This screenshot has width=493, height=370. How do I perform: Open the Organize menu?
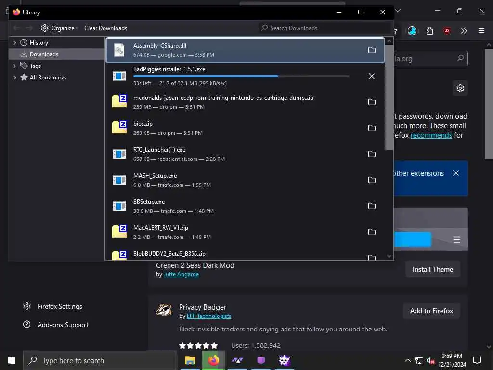point(59,28)
